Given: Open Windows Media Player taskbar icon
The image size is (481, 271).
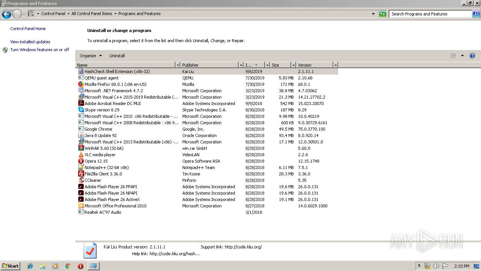Looking at the screenshot, I should coord(55,266).
